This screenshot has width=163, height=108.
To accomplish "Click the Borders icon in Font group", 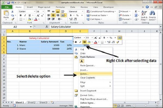I will tap(21, 19).
